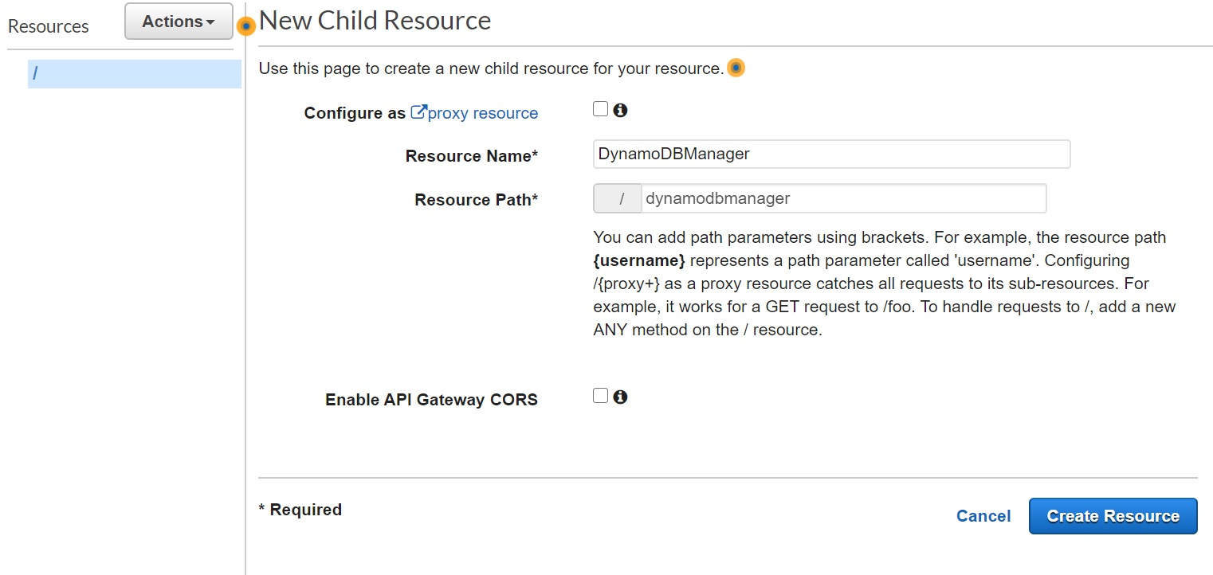Click the orange hint dot beside Actions

[x=246, y=26]
